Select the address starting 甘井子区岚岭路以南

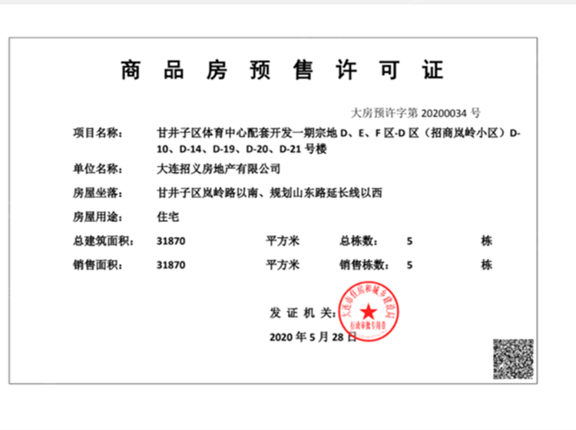pos(270,193)
